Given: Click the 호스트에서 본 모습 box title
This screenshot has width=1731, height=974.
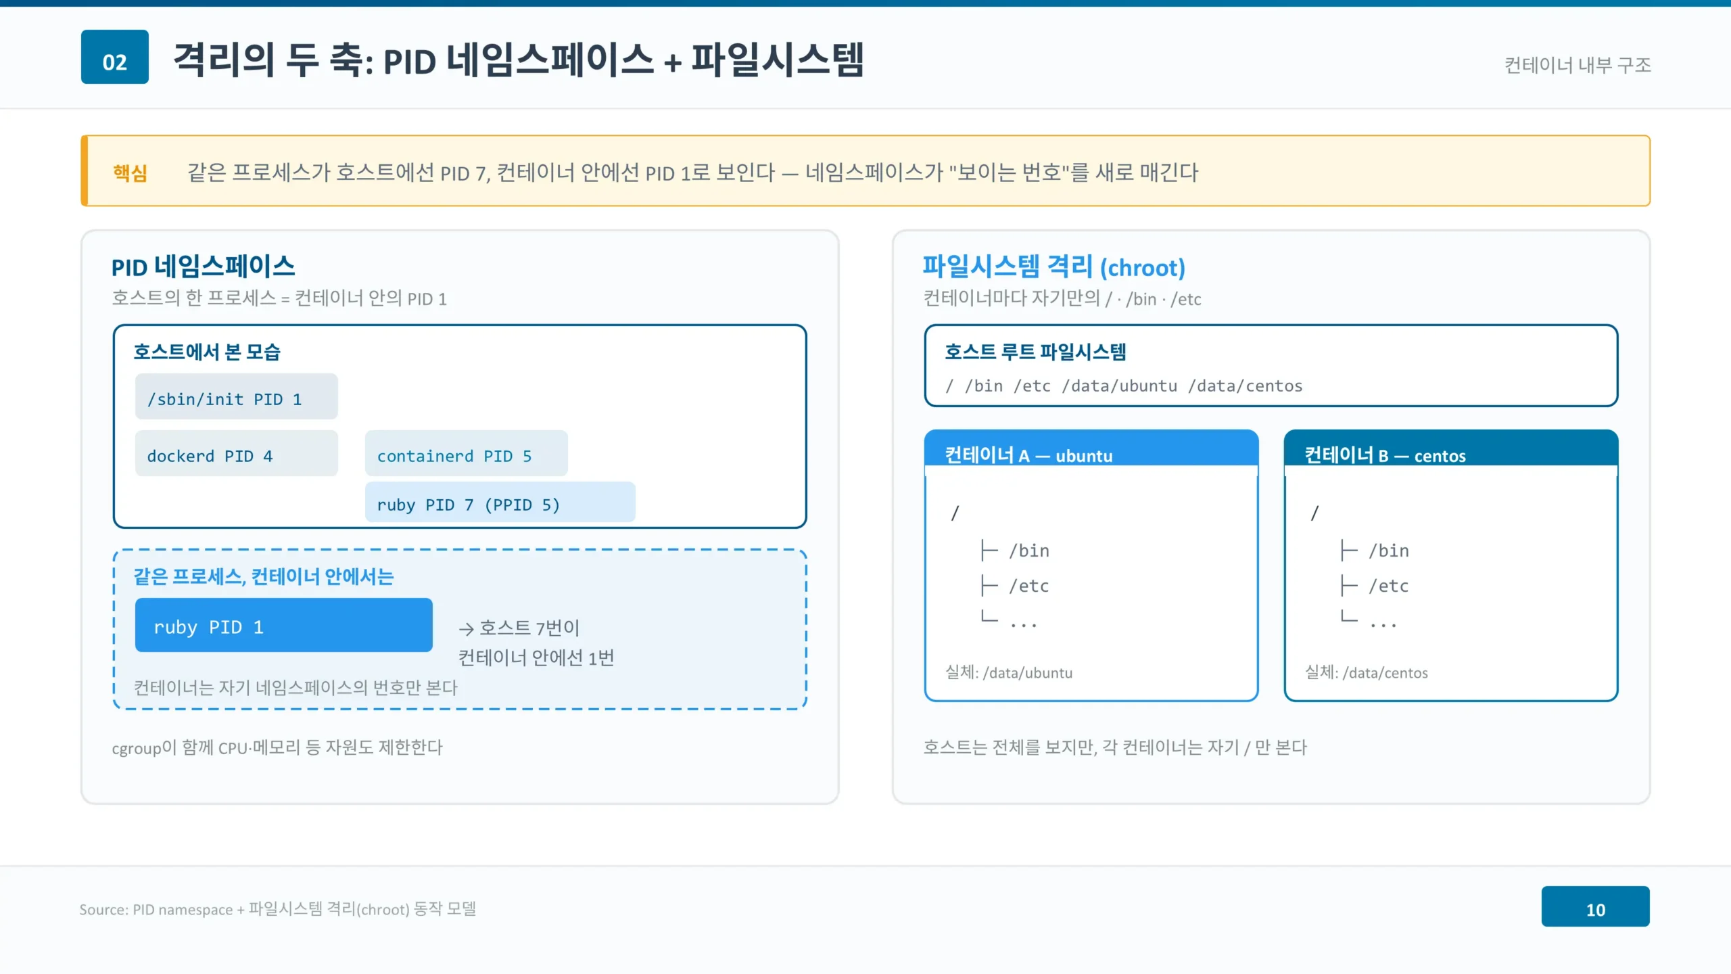Looking at the screenshot, I should (x=207, y=351).
